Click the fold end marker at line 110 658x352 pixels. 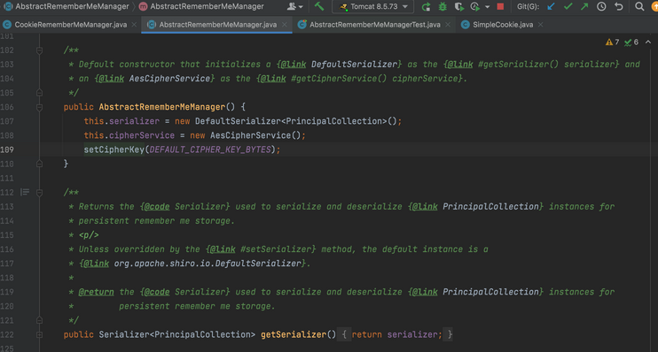pos(39,164)
